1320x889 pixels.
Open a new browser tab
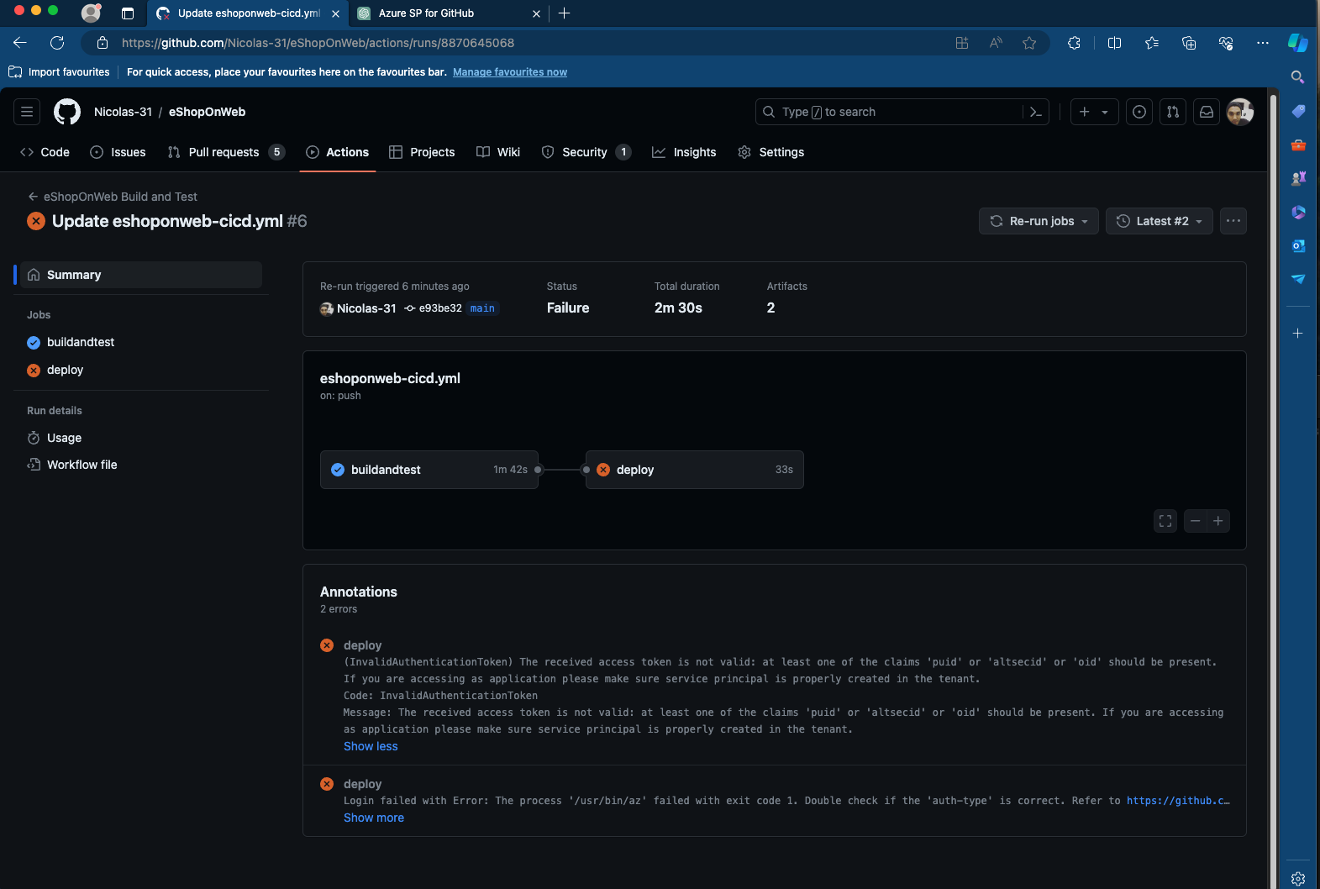[x=565, y=13]
